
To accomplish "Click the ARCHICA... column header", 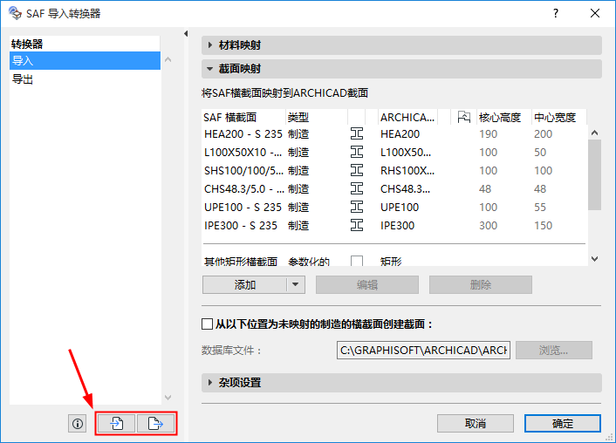I will (x=407, y=117).
